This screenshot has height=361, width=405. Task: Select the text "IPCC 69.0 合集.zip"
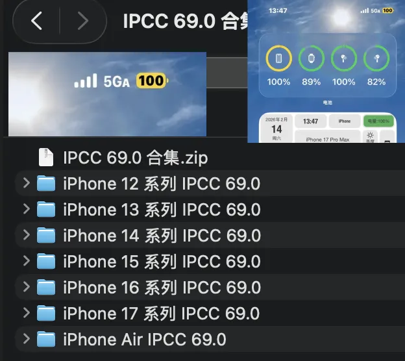(x=136, y=158)
